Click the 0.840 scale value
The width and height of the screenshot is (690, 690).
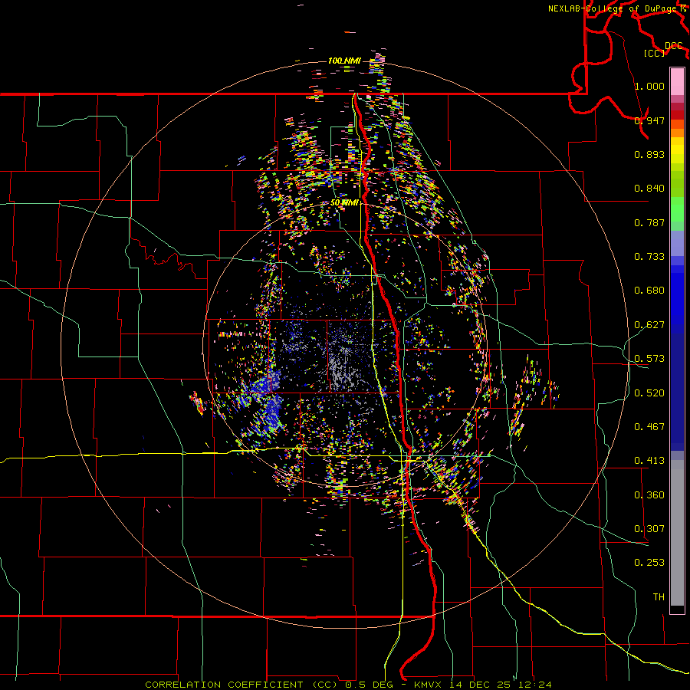649,188
